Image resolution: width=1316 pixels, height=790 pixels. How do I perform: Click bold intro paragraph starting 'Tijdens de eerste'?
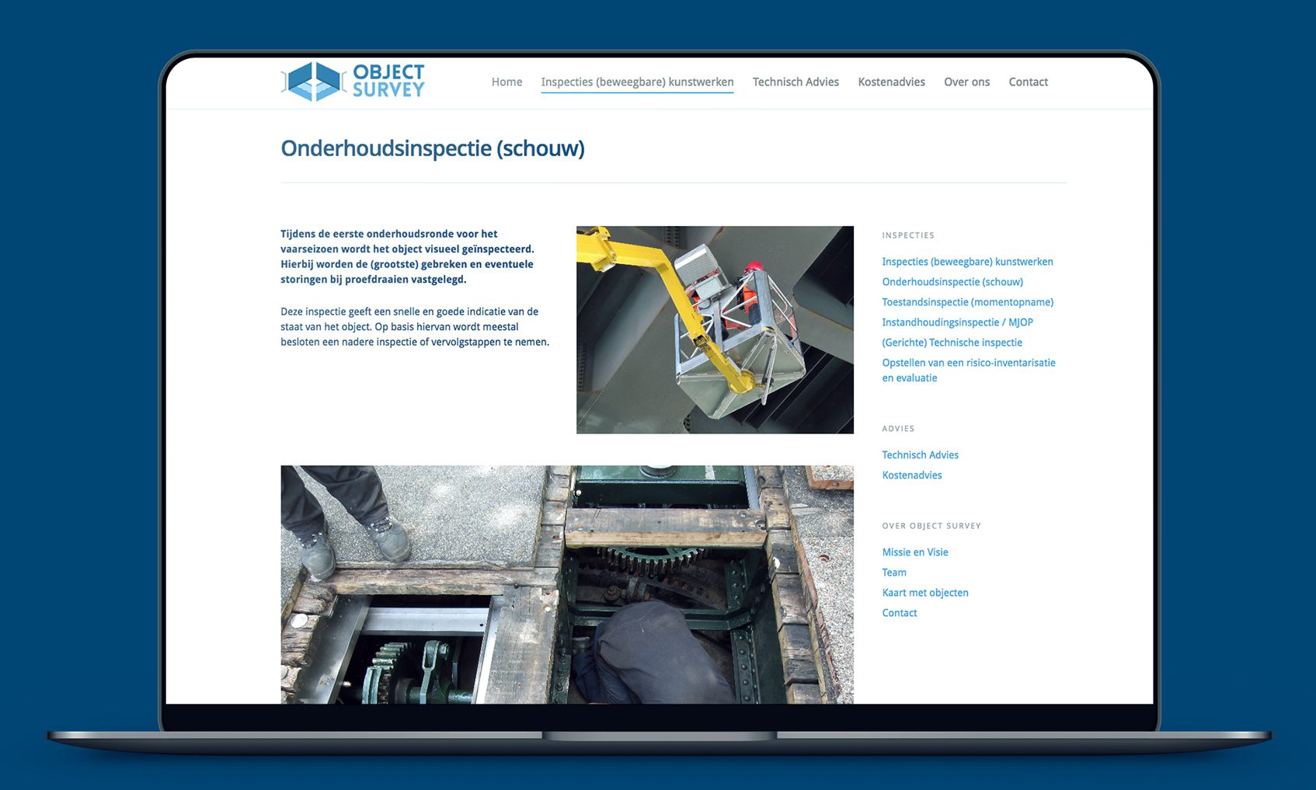407,256
